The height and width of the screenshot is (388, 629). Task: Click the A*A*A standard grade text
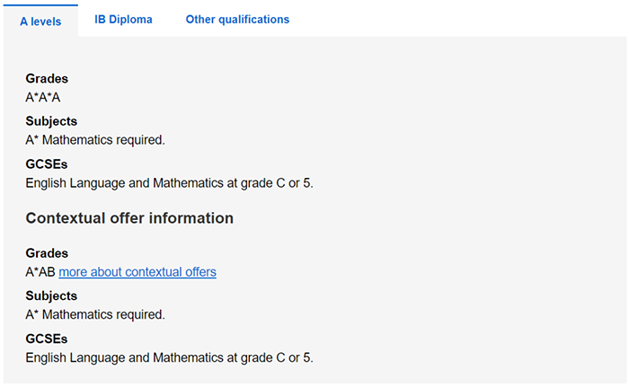click(43, 97)
